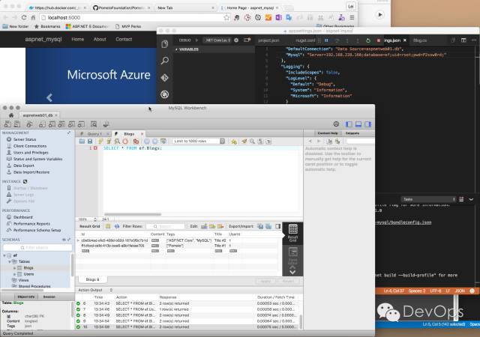Toggle the left sidebar panel in Workbench

[x=349, y=124]
